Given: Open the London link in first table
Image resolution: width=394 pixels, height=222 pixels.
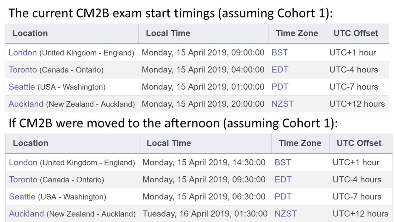Looking at the screenshot, I should click(23, 53).
